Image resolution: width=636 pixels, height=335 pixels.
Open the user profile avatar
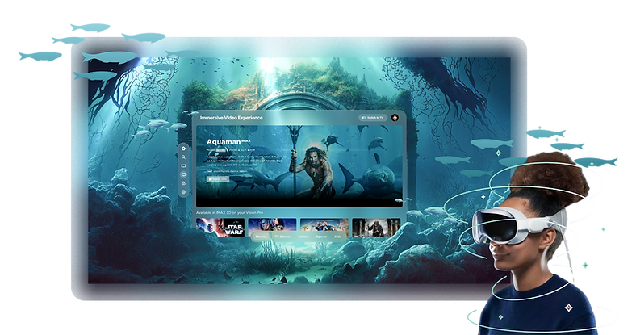[394, 118]
